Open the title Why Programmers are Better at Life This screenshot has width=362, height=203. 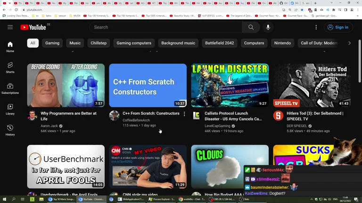68,116
